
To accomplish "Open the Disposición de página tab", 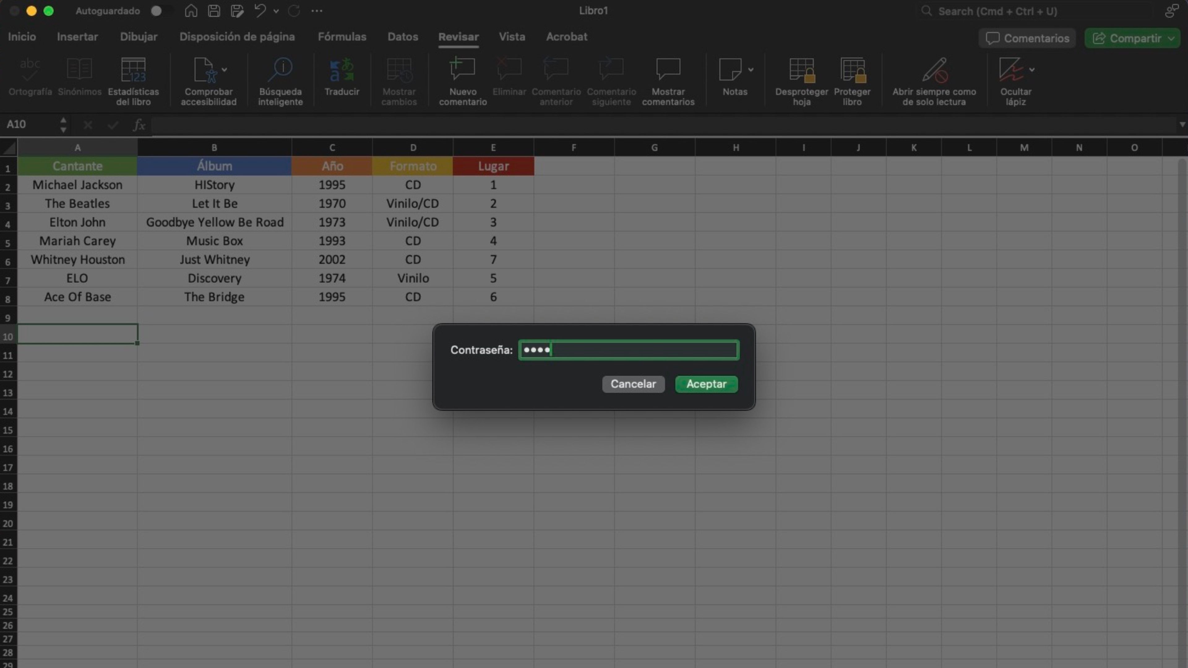I will click(x=237, y=37).
